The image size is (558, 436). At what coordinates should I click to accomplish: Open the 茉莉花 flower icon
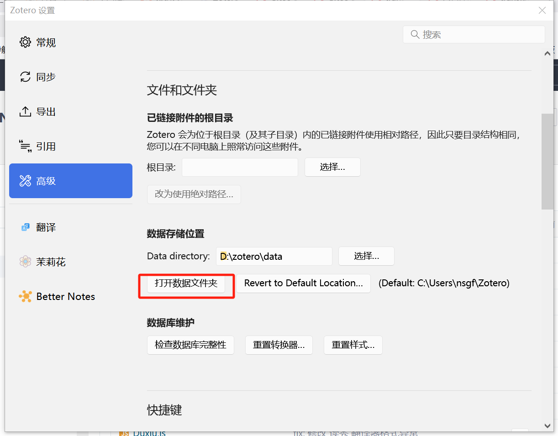[25, 262]
